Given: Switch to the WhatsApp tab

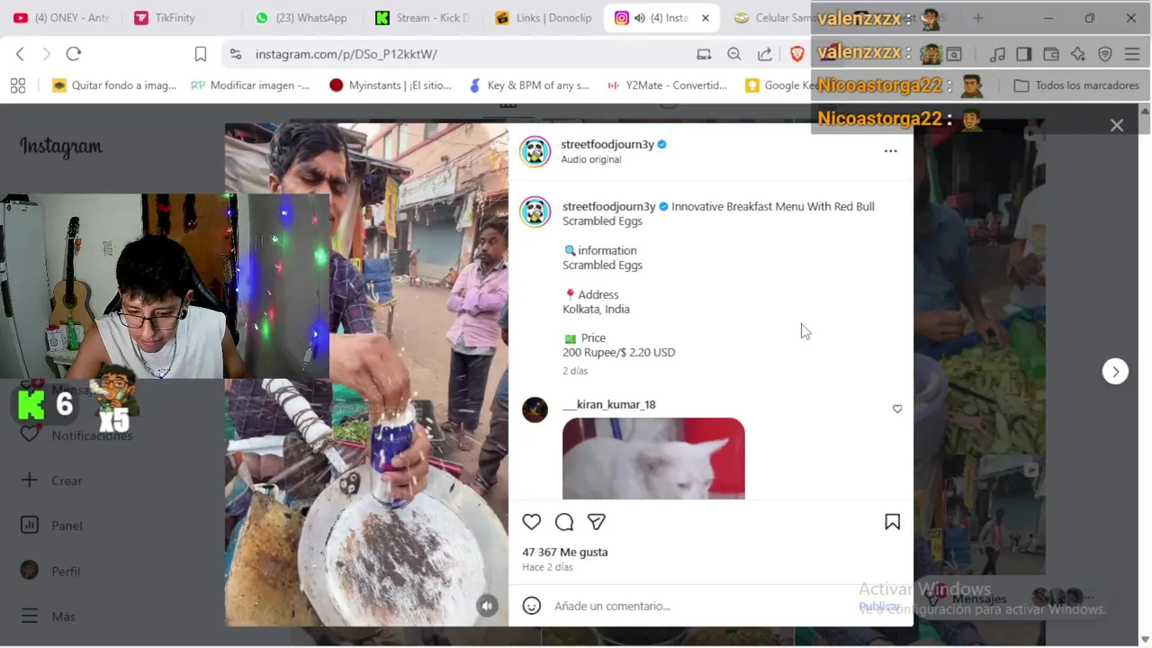Looking at the screenshot, I should (x=301, y=18).
